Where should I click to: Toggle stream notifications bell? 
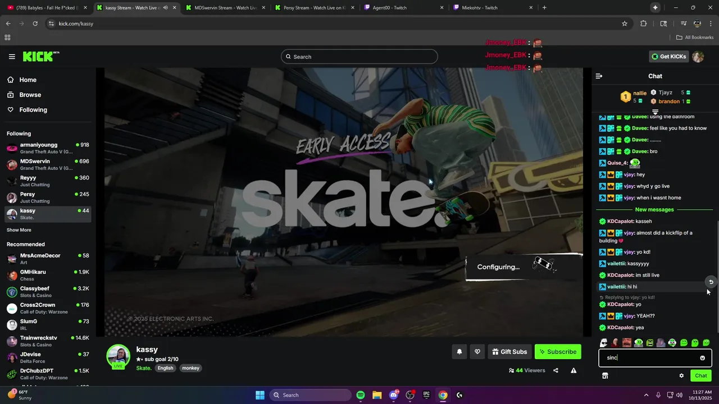[x=459, y=352]
